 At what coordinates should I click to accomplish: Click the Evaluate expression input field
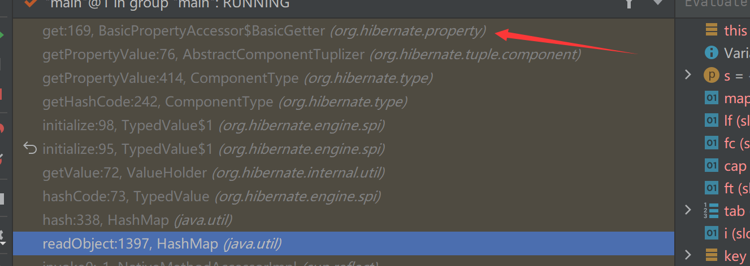(x=714, y=4)
